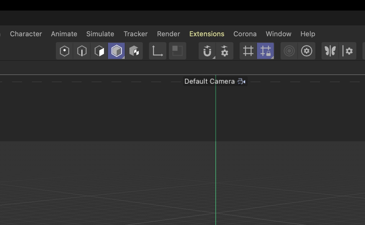Open the Character menu

coord(26,34)
